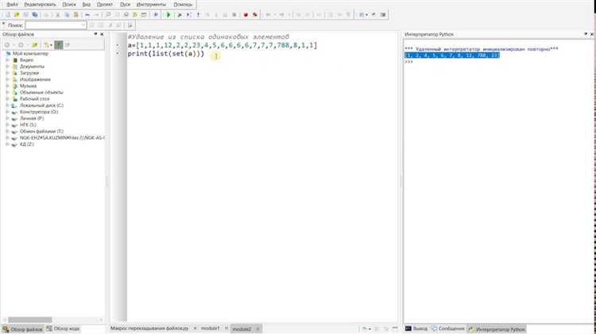
Task: Expand the Локальный диск (C:) node
Action: click(7, 106)
